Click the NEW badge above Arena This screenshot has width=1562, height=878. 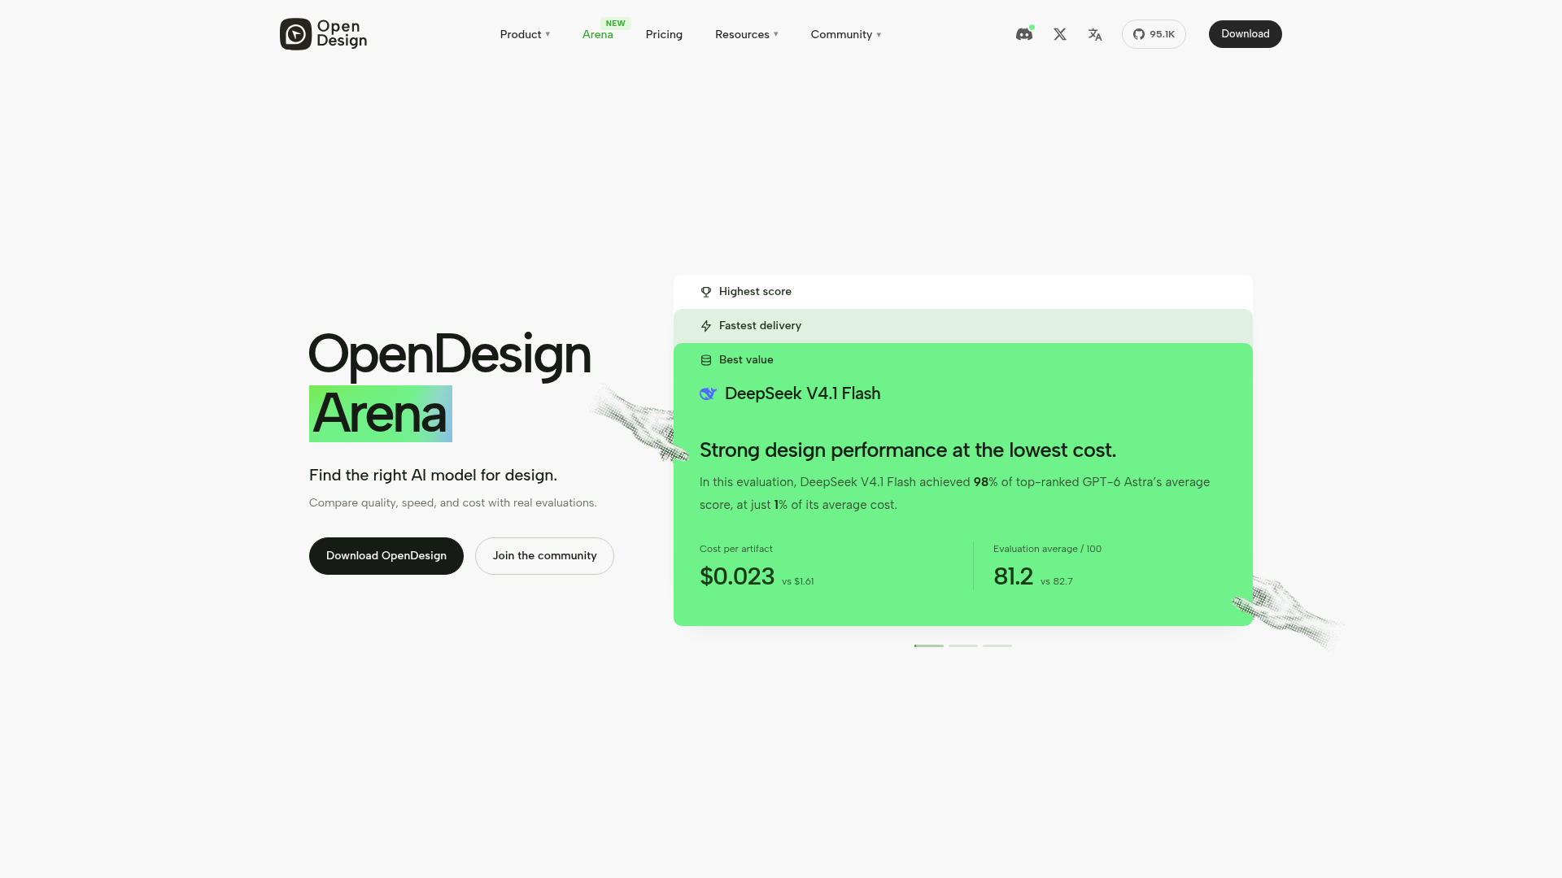[x=616, y=24]
